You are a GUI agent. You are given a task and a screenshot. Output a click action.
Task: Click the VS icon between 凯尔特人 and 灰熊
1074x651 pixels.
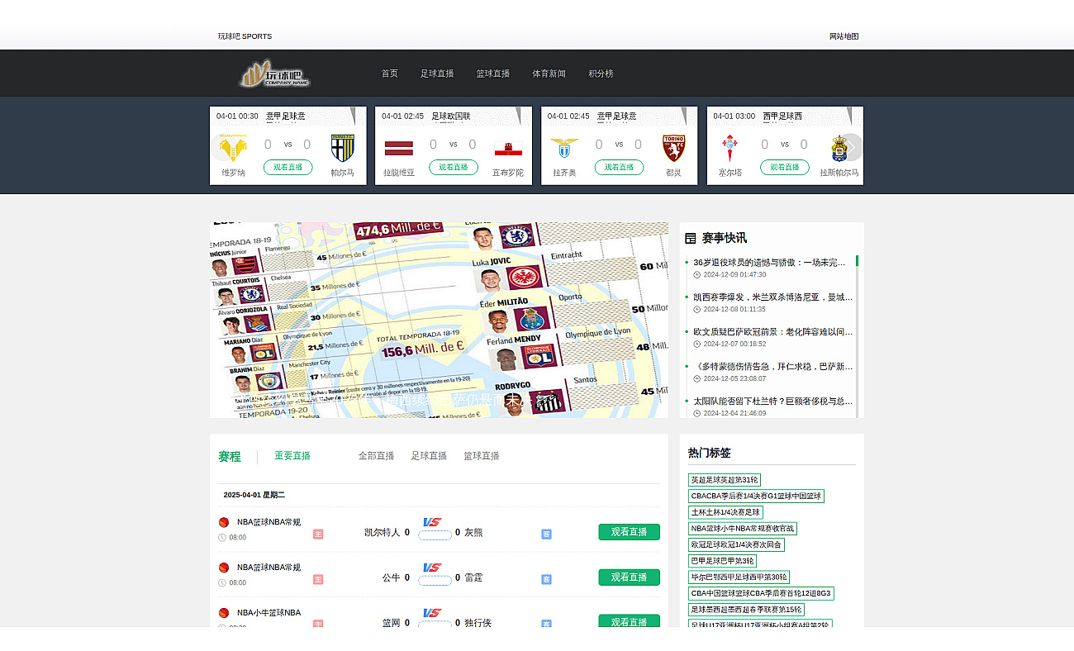[432, 522]
